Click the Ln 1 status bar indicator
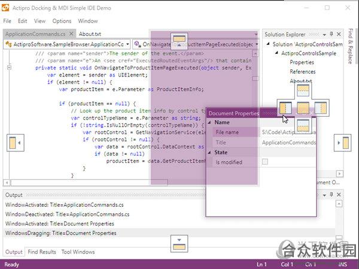 click(x=261, y=264)
